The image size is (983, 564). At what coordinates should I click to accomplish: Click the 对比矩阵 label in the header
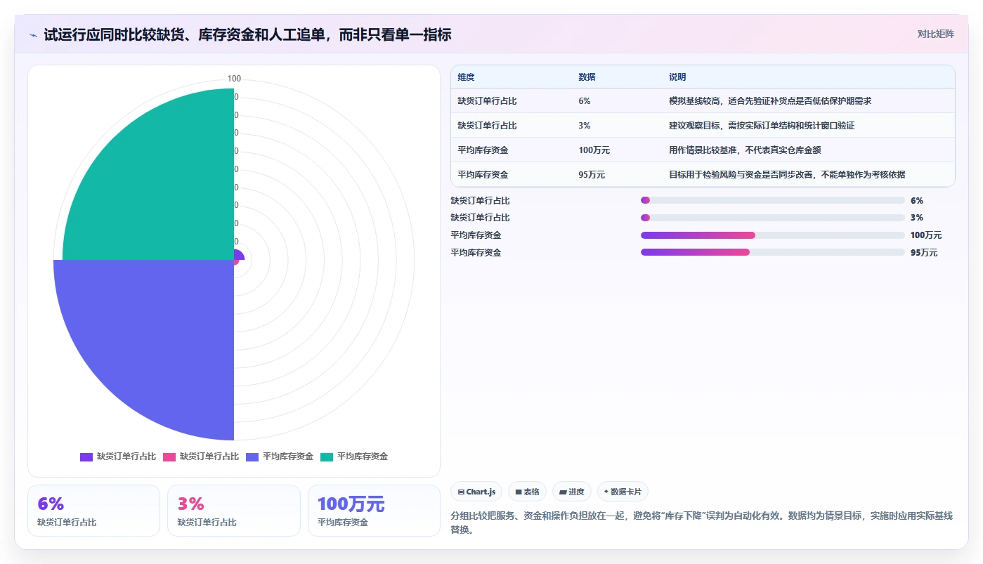tap(936, 34)
